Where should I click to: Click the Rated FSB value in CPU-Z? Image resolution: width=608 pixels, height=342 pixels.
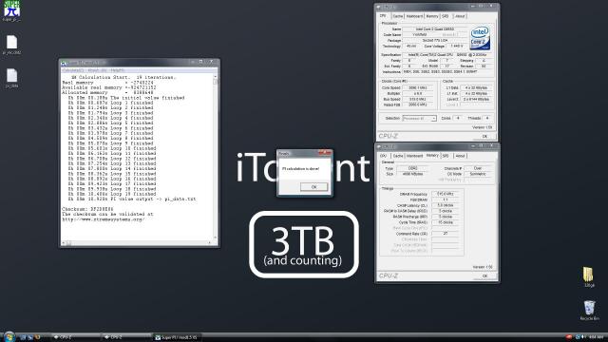coord(418,104)
